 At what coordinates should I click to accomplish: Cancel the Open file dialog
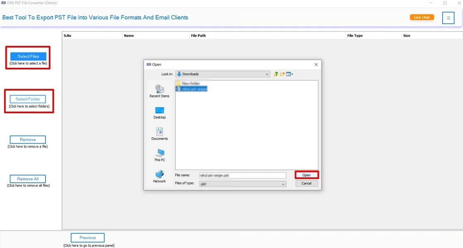click(x=306, y=183)
